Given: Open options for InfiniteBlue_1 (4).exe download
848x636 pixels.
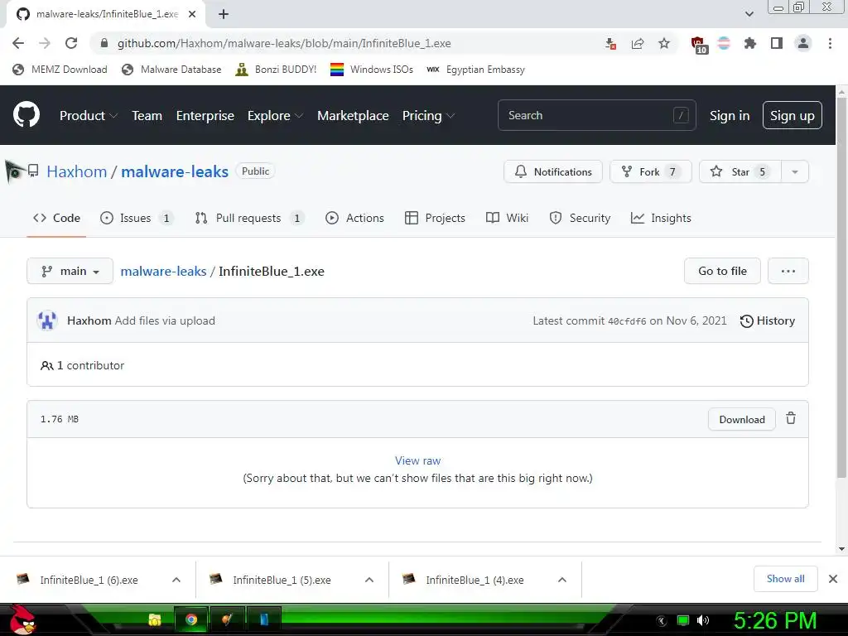Looking at the screenshot, I should pyautogui.click(x=562, y=580).
